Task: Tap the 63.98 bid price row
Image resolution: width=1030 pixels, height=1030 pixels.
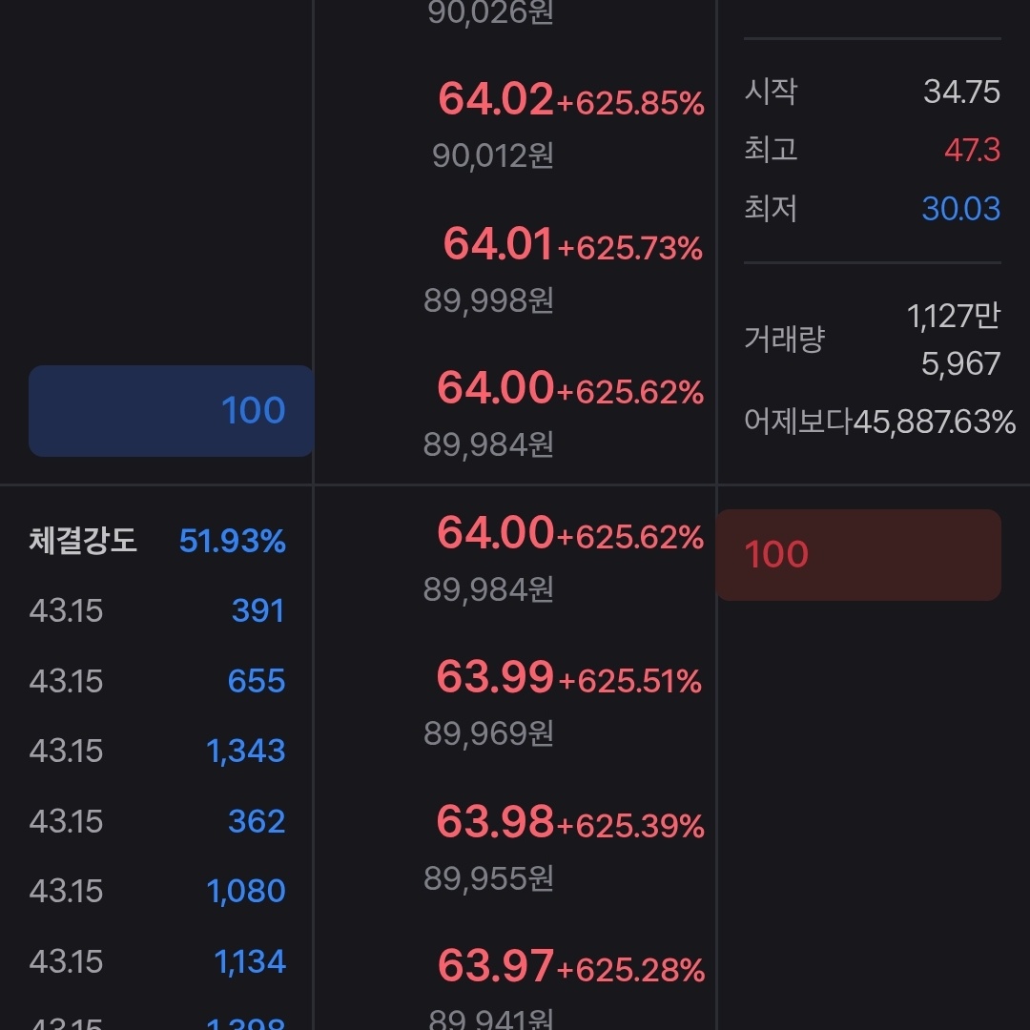Action: 515,844
